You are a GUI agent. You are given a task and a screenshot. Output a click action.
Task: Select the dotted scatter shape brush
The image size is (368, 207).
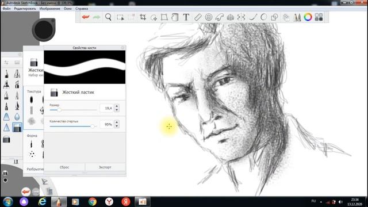click(x=32, y=154)
